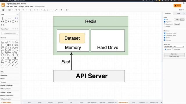Pick the rounded rectangle shape in General
Viewport: 186px width, 104px height.
(x=6, y=42)
